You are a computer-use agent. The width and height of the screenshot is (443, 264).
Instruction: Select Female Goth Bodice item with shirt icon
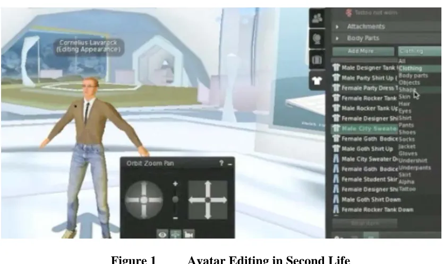pos(365,139)
